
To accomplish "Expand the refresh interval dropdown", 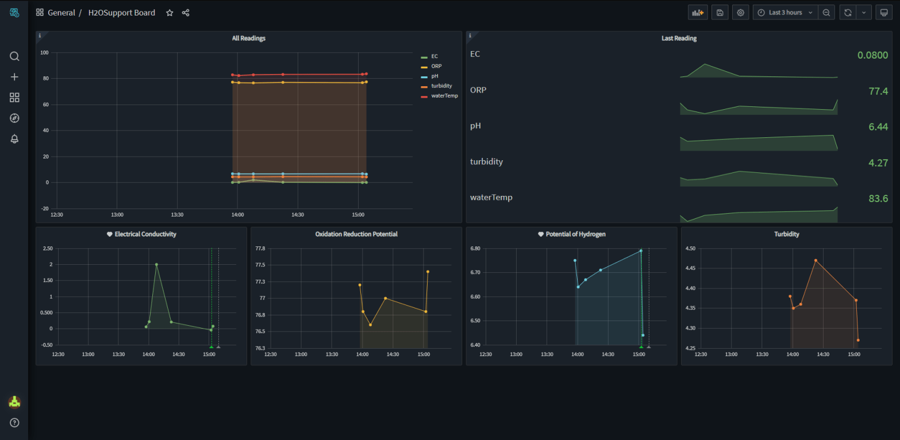I will (x=864, y=13).
